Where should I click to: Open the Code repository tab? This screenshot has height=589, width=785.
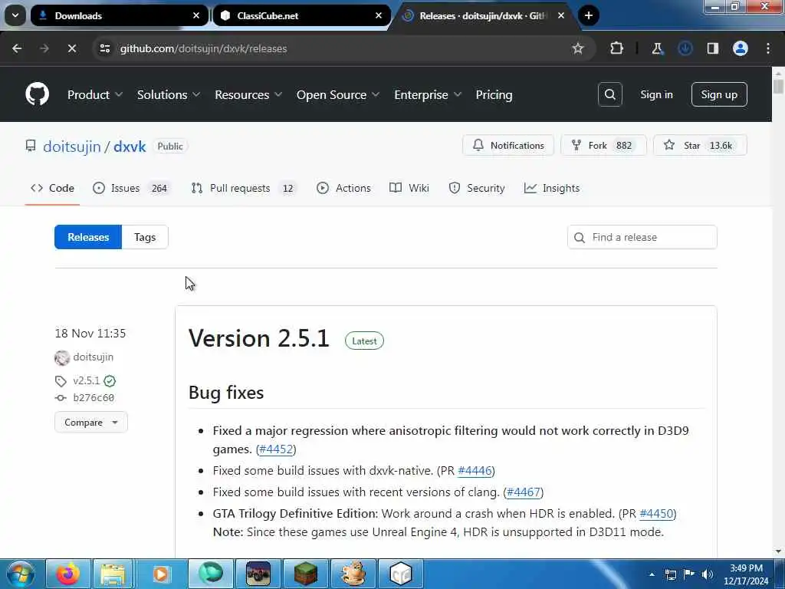click(53, 188)
